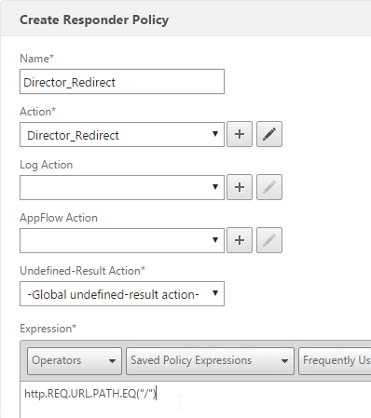The image size is (371, 418).
Task: Open the Operators menu in expression editor
Action: click(75, 361)
